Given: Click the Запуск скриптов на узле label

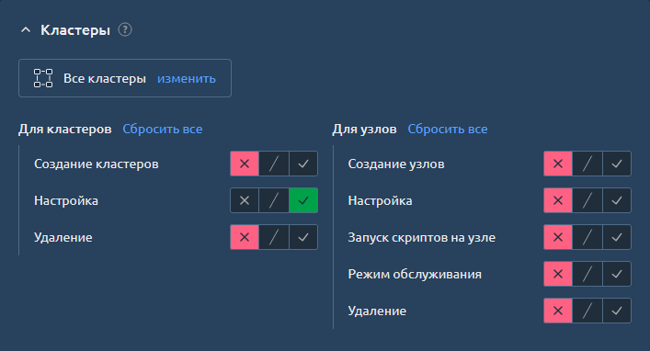Looking at the screenshot, I should coord(422,237).
